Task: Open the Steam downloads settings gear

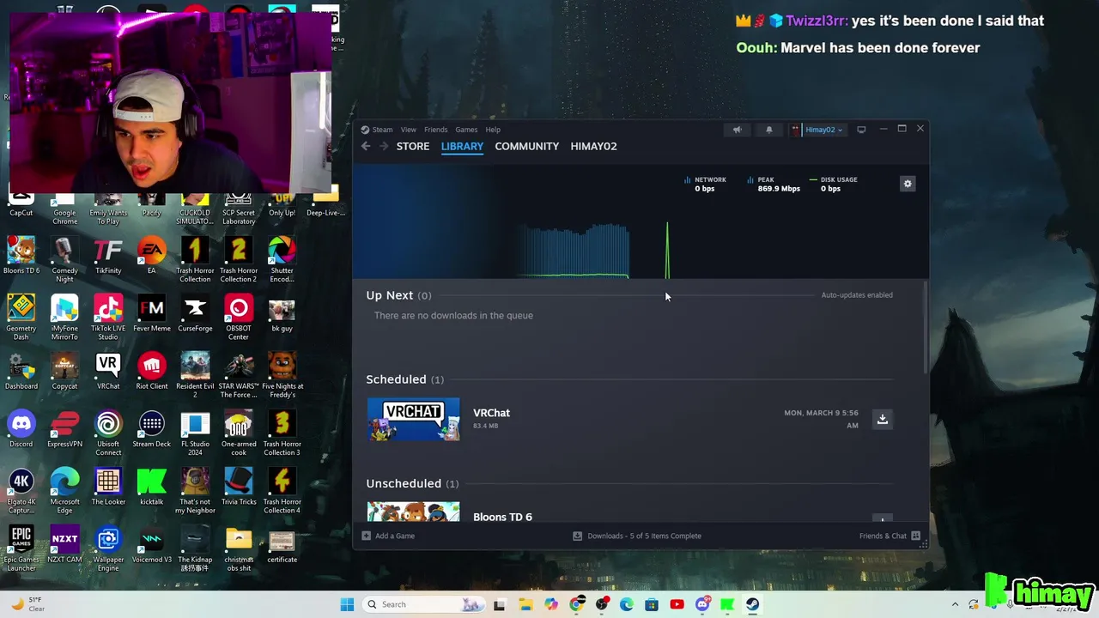Action: tap(908, 184)
